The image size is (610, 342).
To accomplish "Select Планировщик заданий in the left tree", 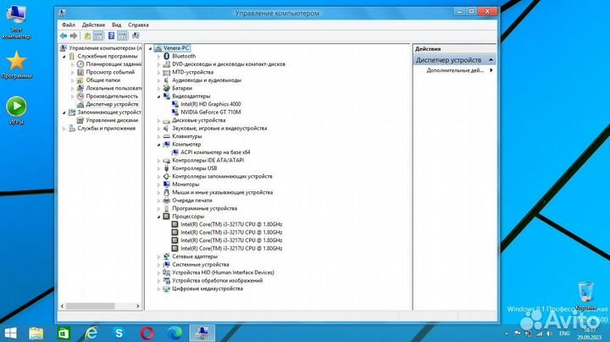I will [x=114, y=64].
